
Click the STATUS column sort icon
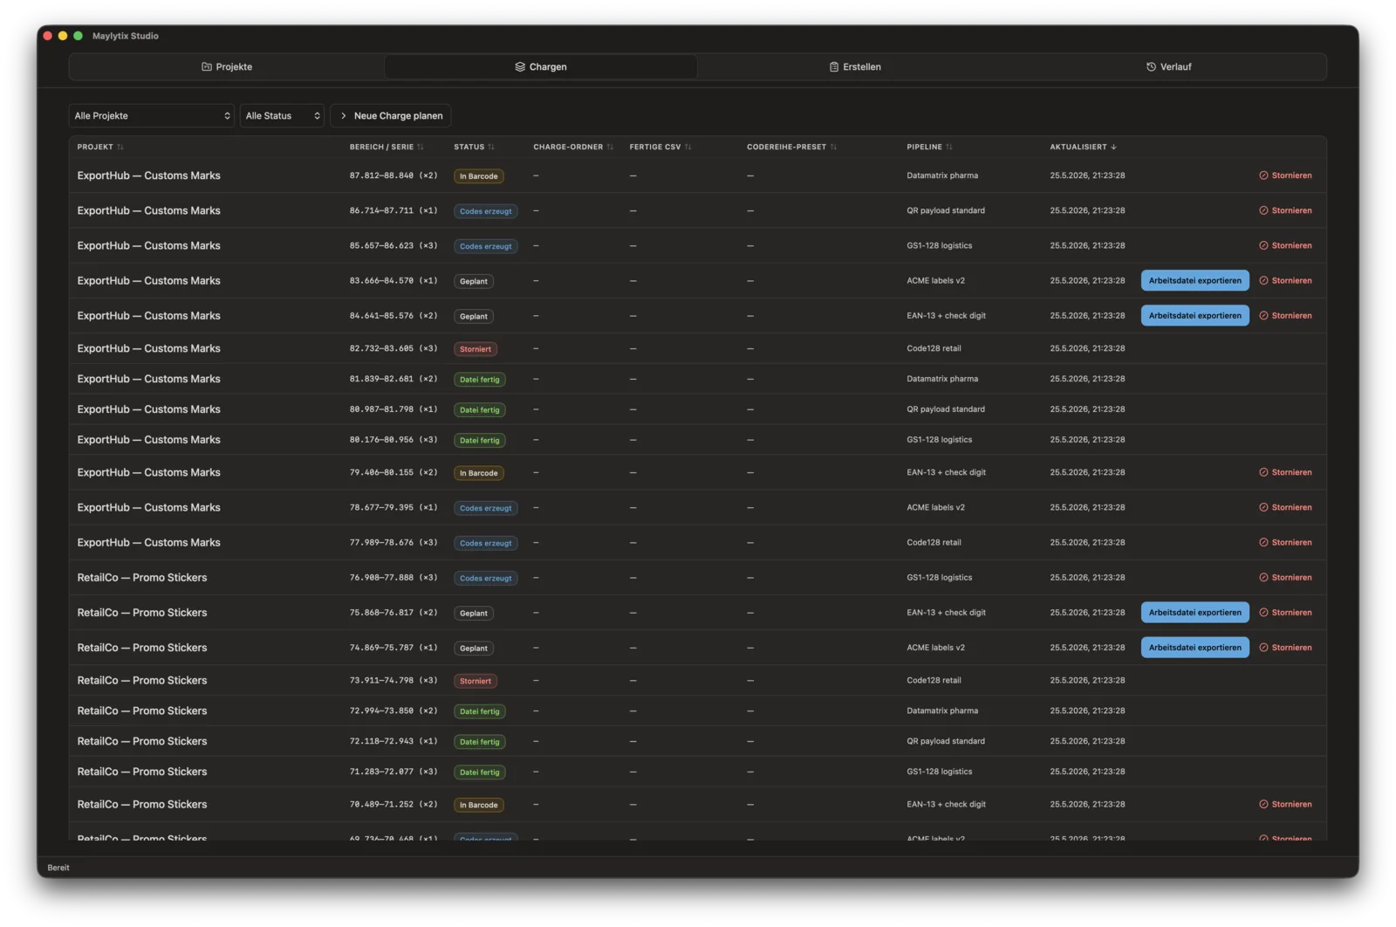point(491,147)
